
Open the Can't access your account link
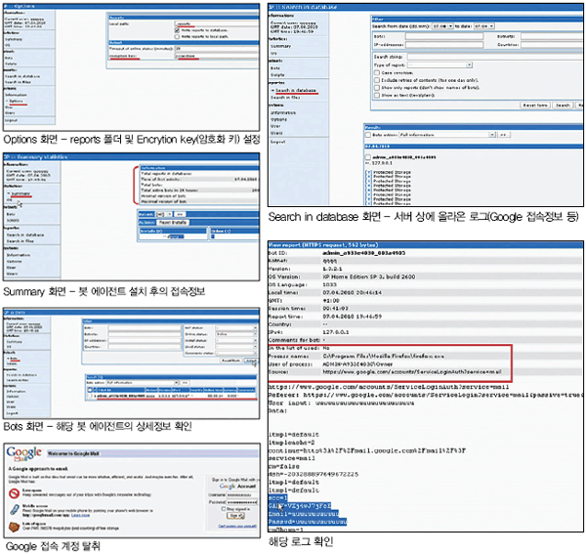pos(237,526)
